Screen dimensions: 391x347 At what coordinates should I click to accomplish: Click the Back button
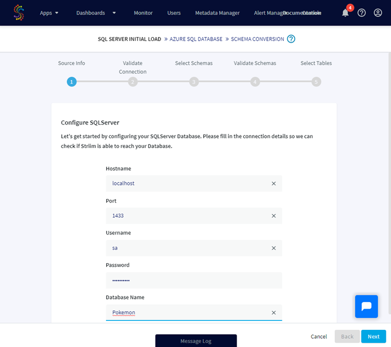click(x=347, y=337)
